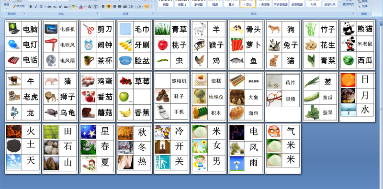The width and height of the screenshot is (383, 189).
Task: Click the 电脑 page thumbnail
Action: (x=23, y=45)
